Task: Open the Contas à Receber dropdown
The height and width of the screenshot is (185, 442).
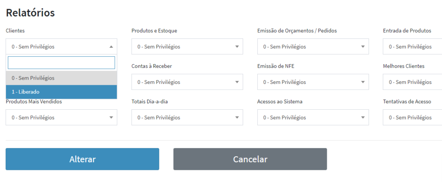Action: pos(187,82)
